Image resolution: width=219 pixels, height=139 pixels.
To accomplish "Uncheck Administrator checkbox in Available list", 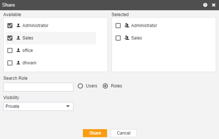I will (10, 26).
